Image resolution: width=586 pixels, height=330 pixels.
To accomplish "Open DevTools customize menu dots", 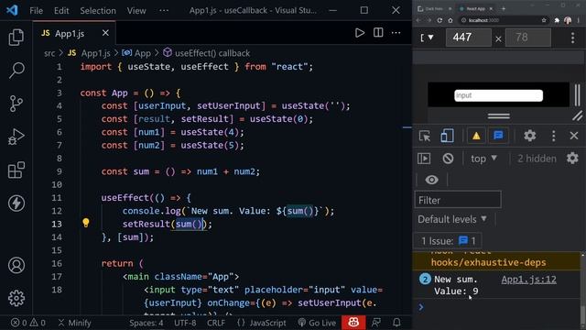I will (x=553, y=136).
